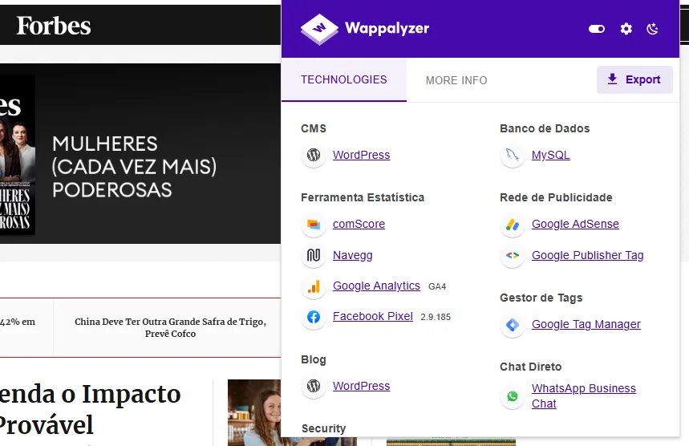Toggle the Wappalyzer enable switch
Viewport: 689px width, 446px height.
click(596, 29)
